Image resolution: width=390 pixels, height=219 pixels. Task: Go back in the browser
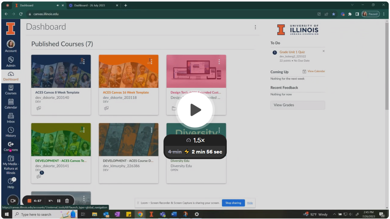pos(6,14)
